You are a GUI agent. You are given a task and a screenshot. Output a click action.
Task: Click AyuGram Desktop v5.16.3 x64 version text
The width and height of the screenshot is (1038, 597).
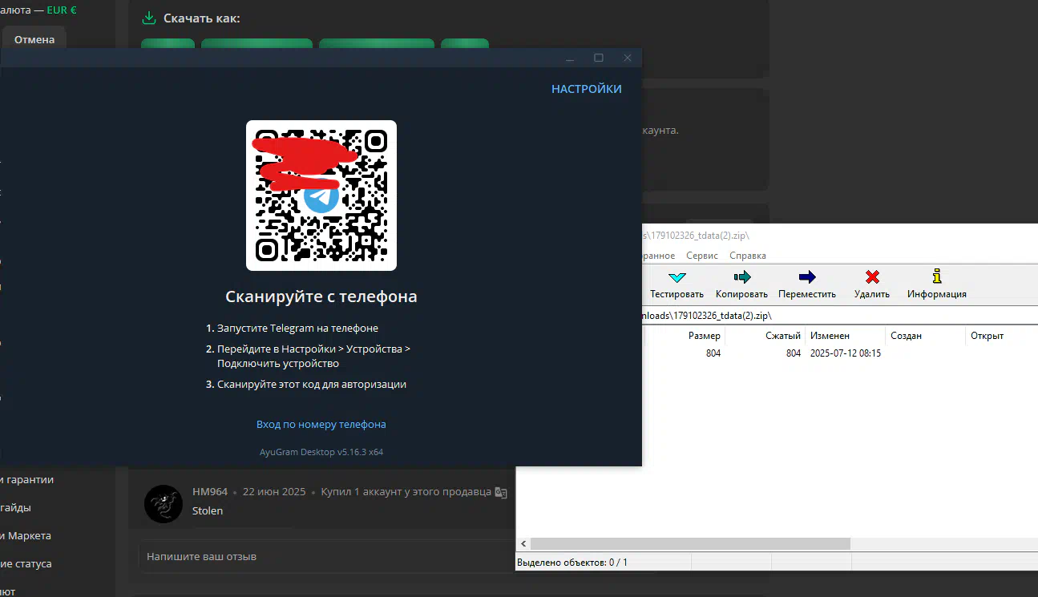[321, 452]
